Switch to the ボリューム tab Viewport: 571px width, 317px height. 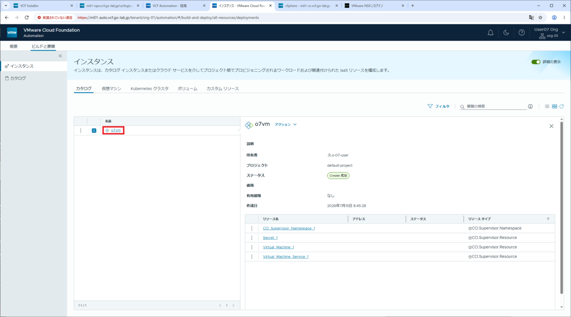coord(187,88)
